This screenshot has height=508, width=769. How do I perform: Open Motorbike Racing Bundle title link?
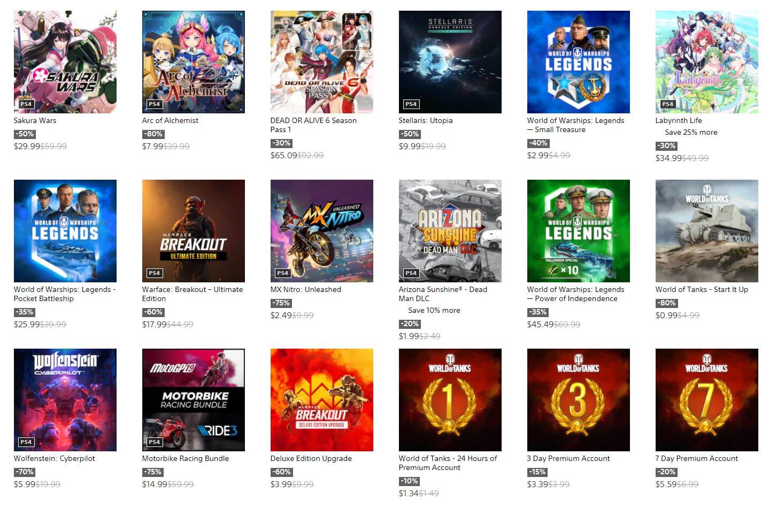tap(185, 458)
